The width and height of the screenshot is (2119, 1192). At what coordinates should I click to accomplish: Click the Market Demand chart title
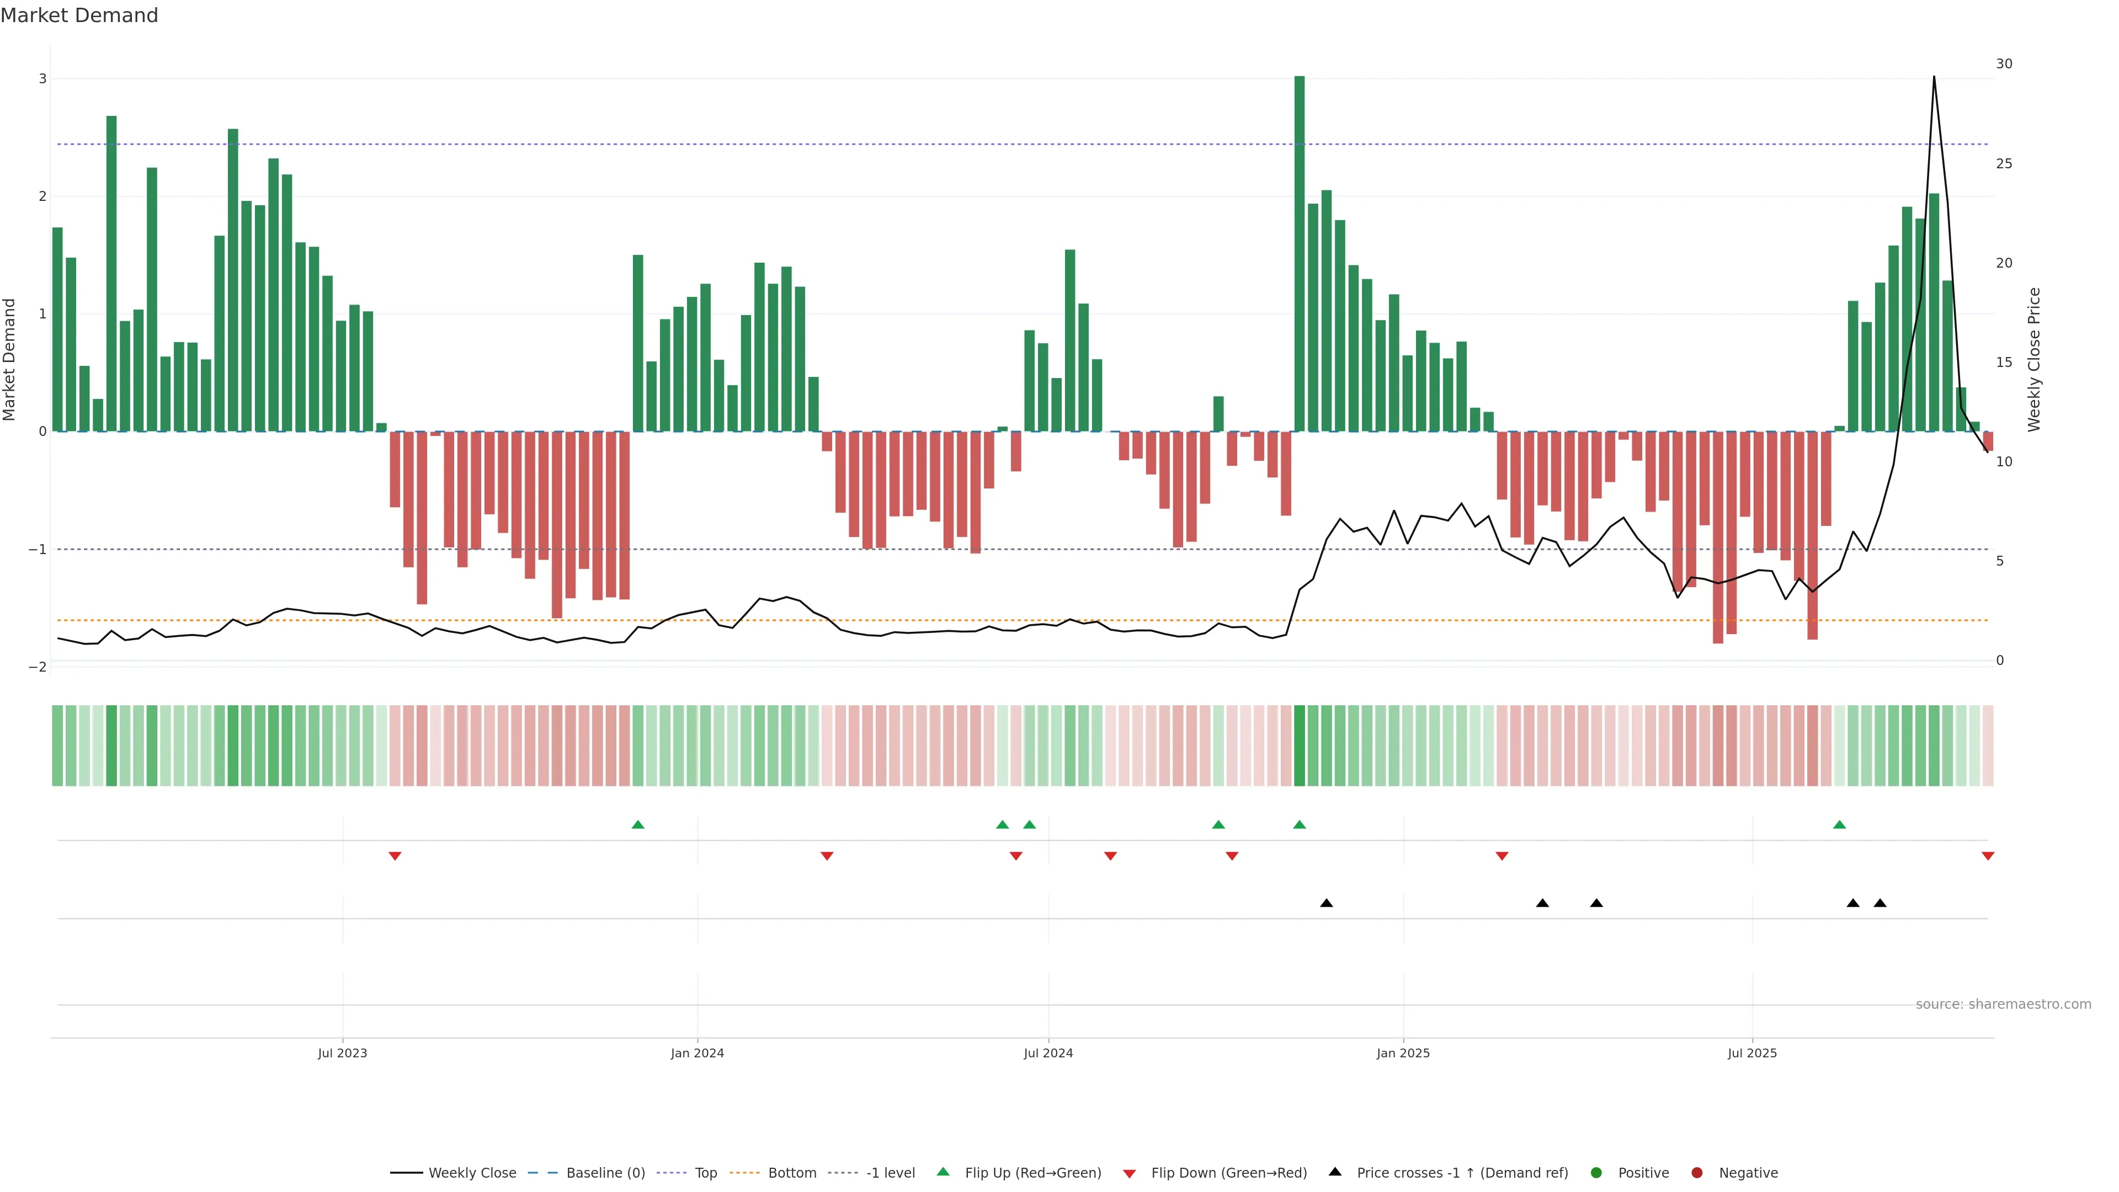(x=79, y=15)
